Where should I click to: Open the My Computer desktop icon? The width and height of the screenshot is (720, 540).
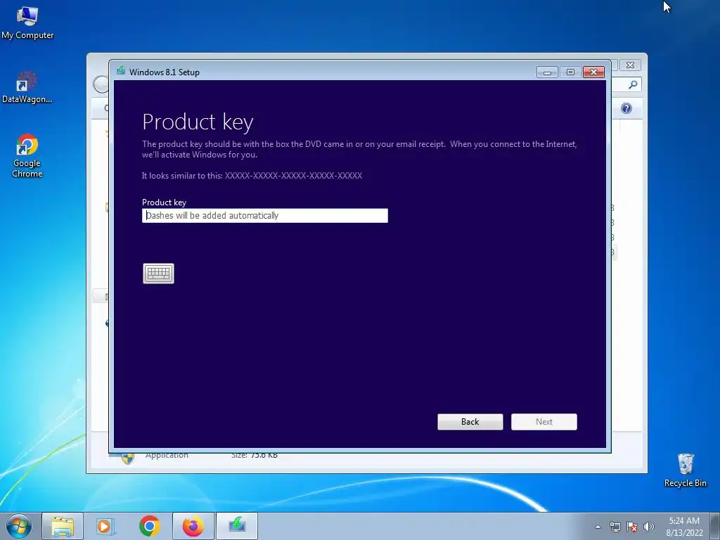[x=27, y=23]
